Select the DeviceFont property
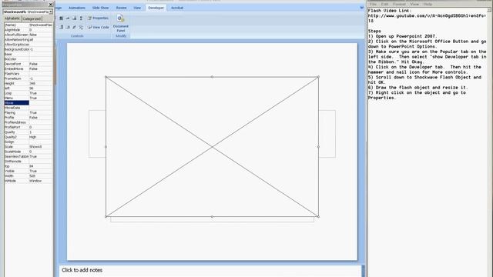Viewport: 493px width, 277px height. (29, 64)
